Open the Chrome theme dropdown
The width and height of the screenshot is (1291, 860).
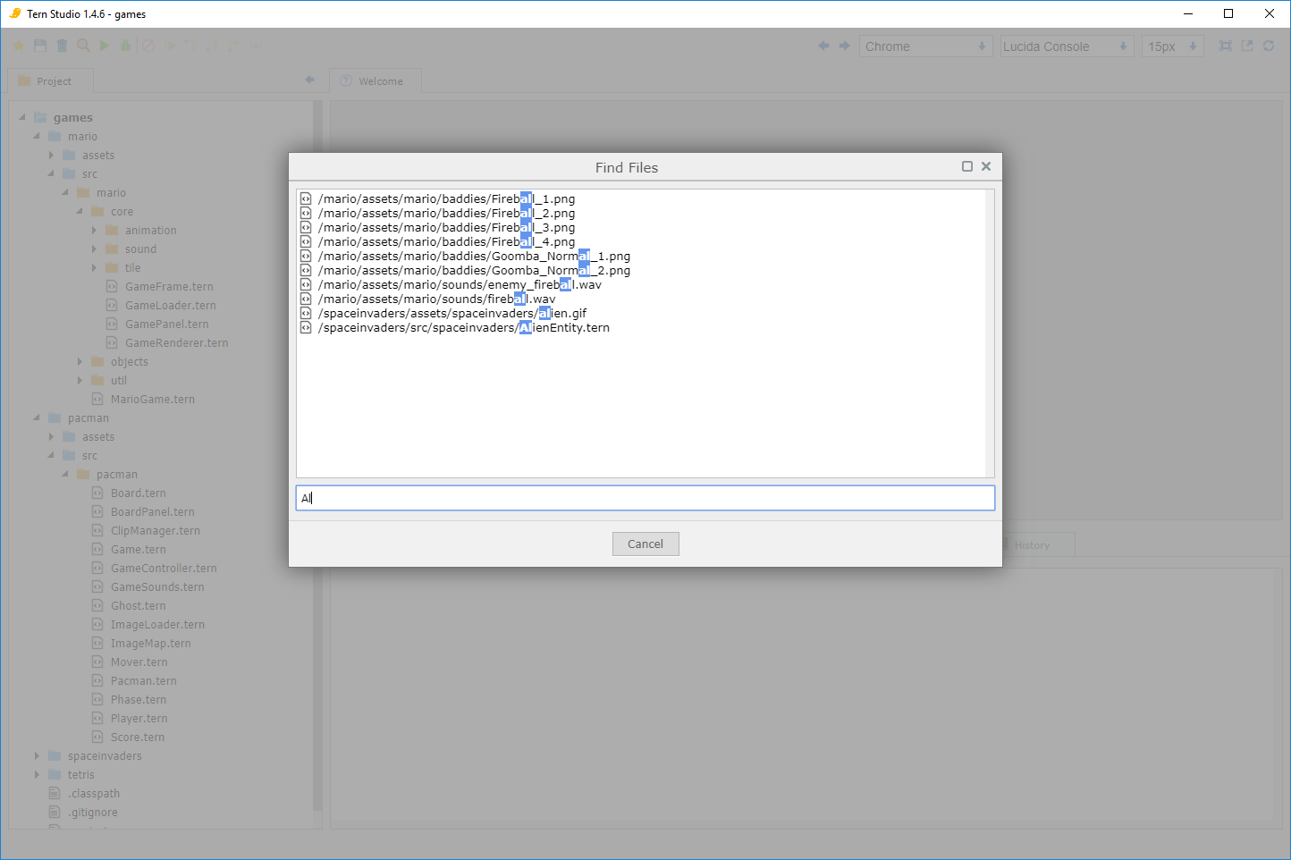926,46
